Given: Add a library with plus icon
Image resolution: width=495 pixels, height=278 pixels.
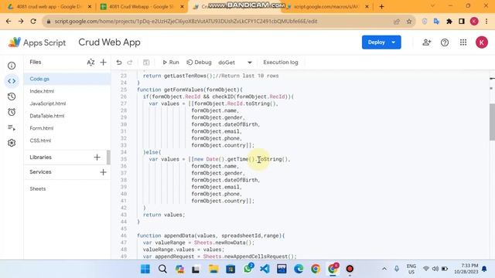Looking at the screenshot, I should tap(97, 158).
